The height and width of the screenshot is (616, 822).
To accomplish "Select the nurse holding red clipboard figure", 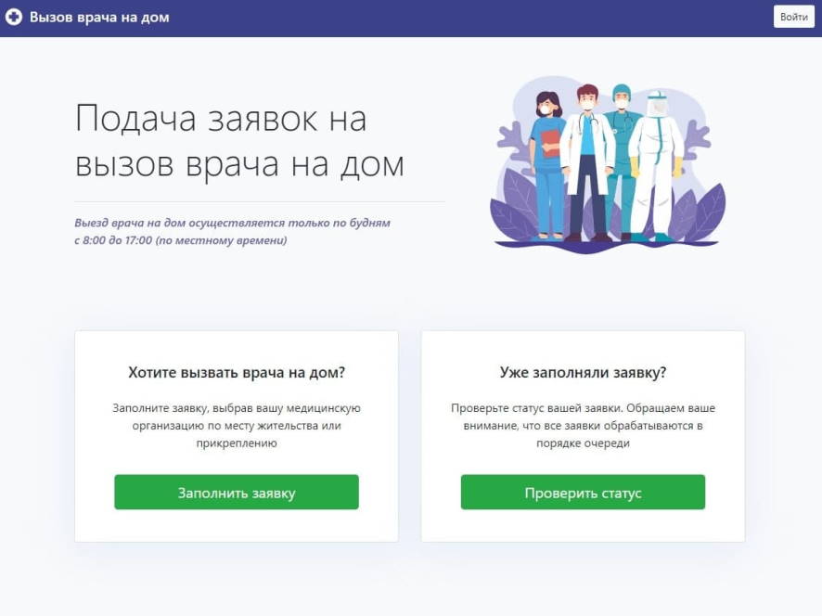I will [546, 165].
